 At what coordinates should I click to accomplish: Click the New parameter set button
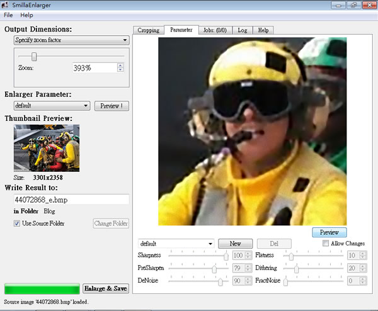(x=235, y=244)
